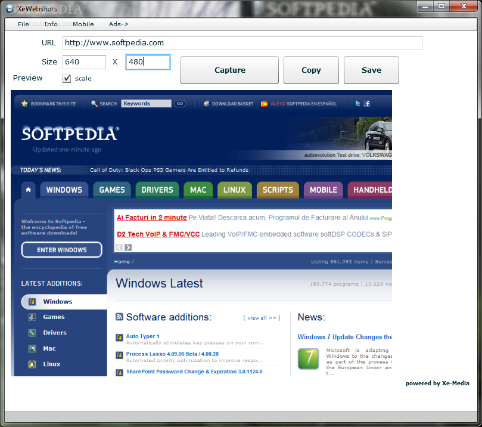Click the icon beside SharePoint Password Change
482x427 pixels.
click(119, 373)
